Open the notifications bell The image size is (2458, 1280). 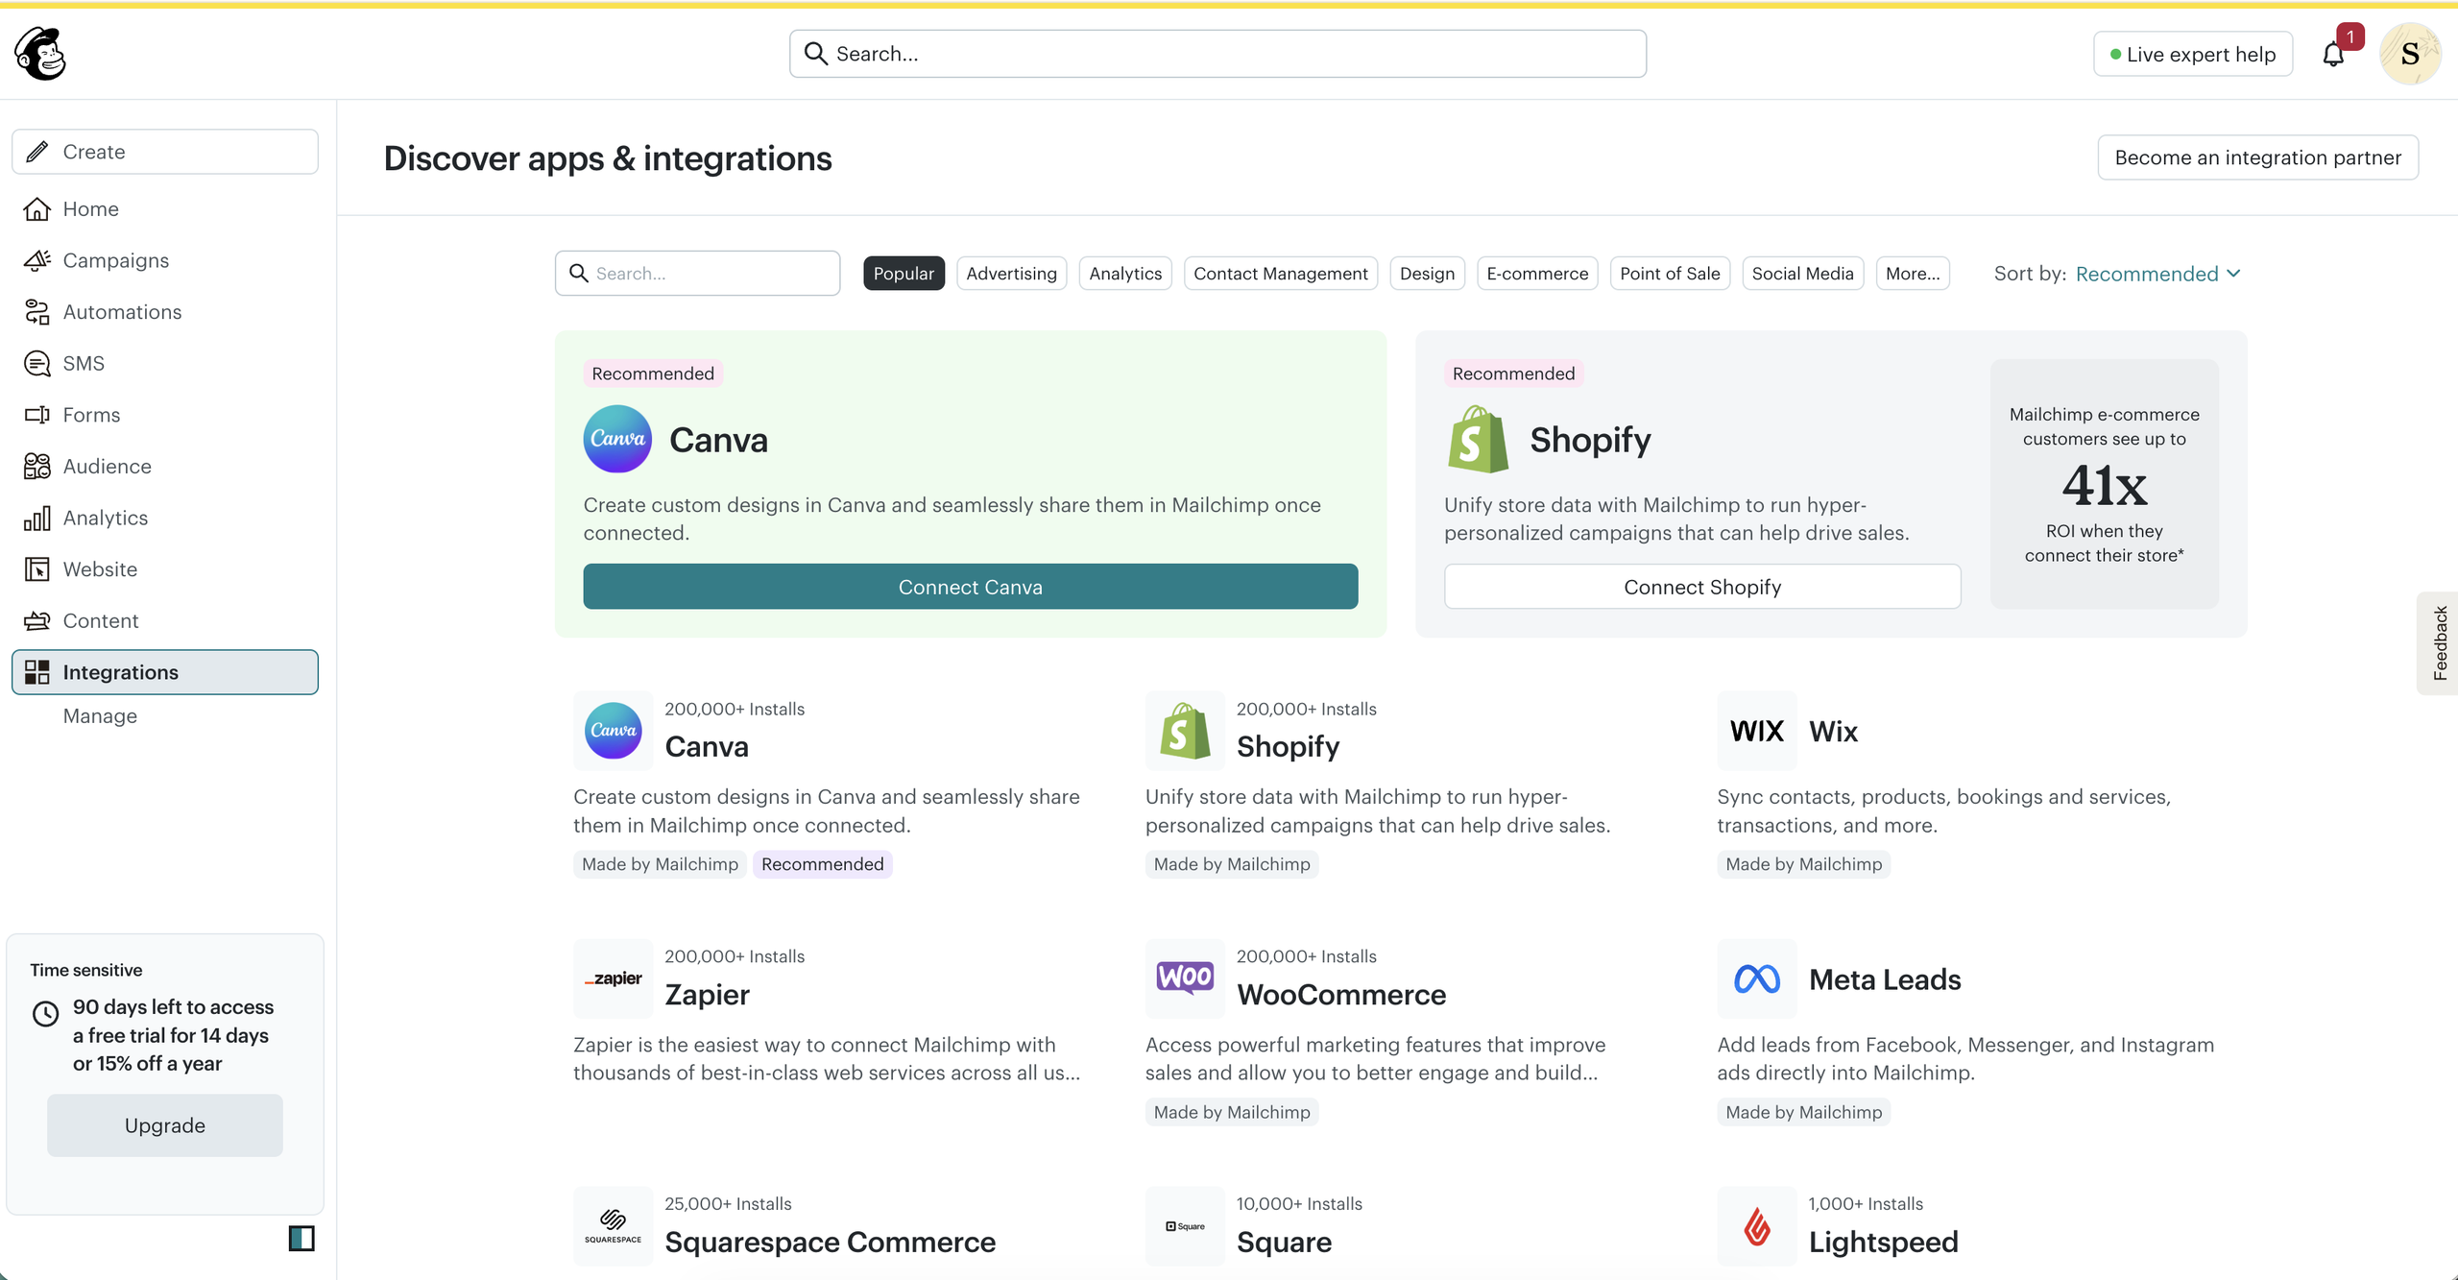pyautogui.click(x=2333, y=55)
